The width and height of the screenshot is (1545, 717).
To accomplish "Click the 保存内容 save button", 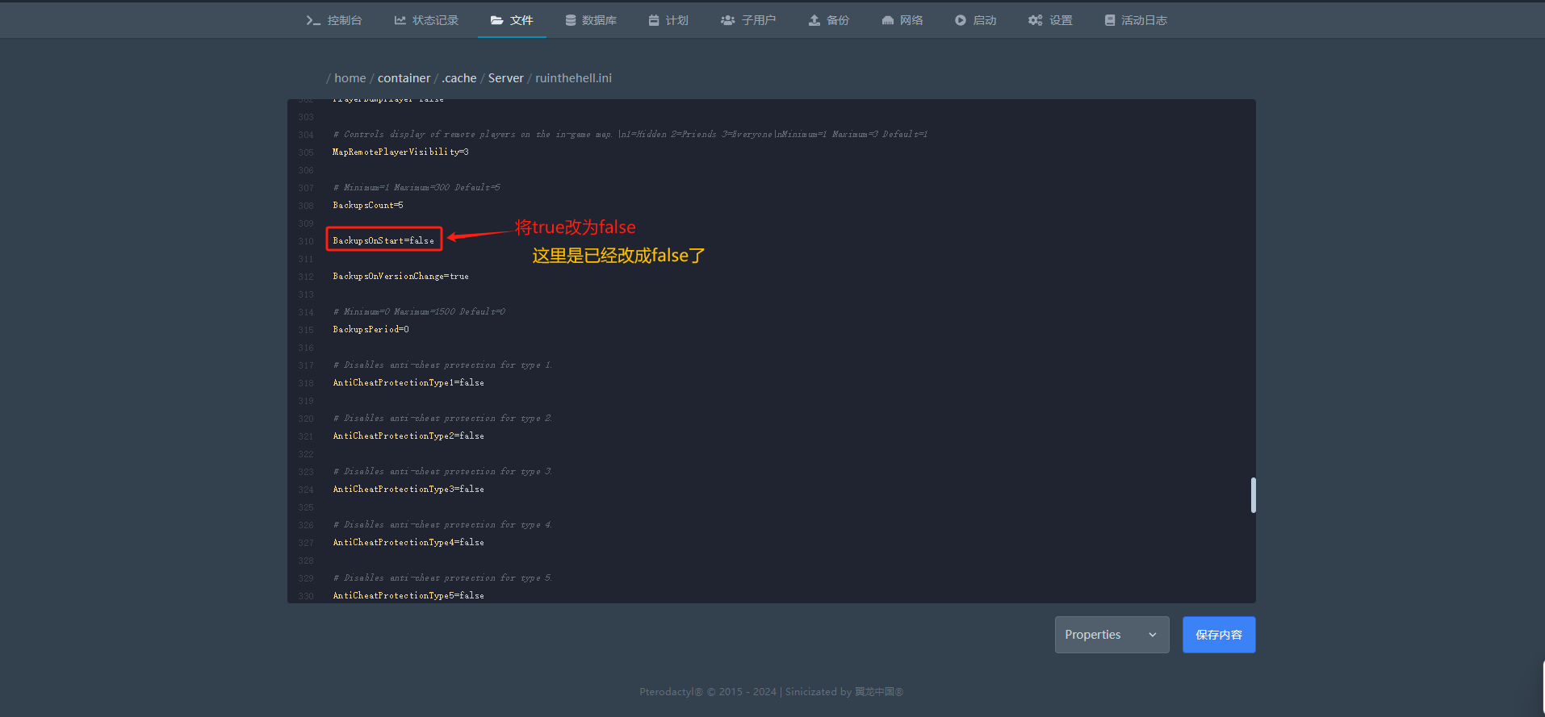I will 1219,635.
